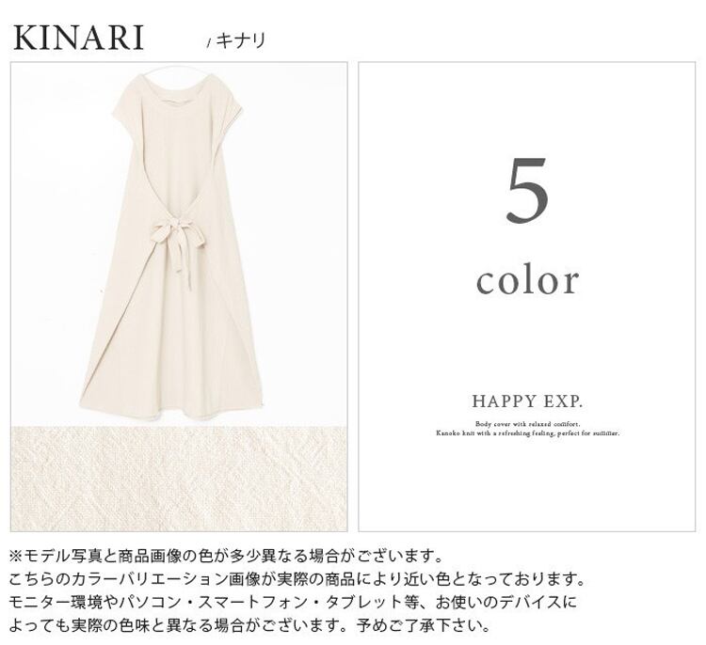Viewport: 706px width, 645px height.
Task: Click the 予めご了承下さい closing line
Action: (249, 625)
